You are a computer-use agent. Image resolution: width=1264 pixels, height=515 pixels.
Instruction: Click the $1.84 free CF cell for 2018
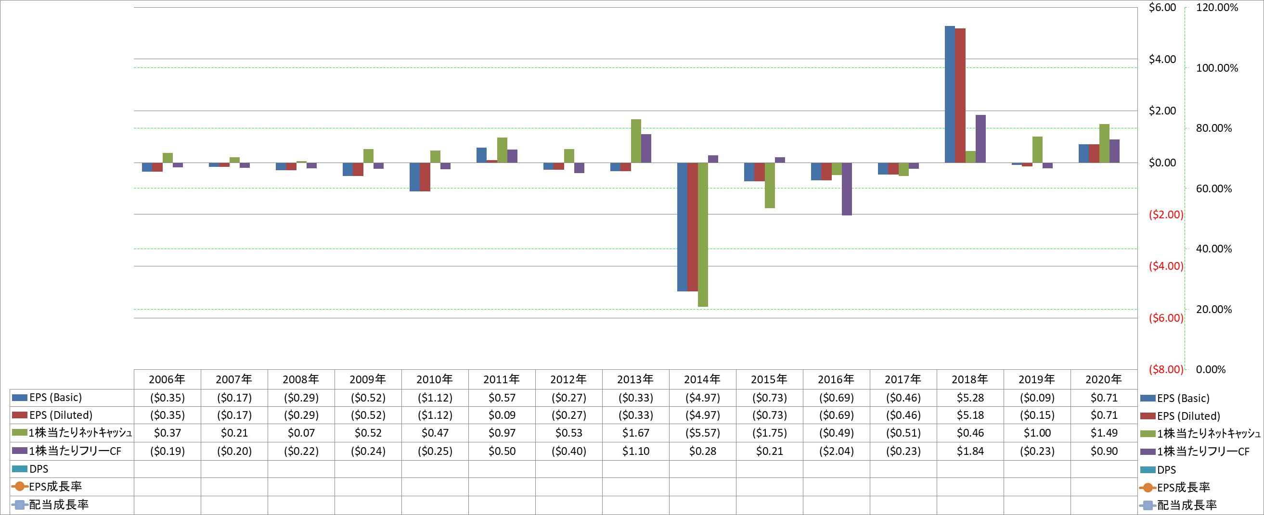970,451
